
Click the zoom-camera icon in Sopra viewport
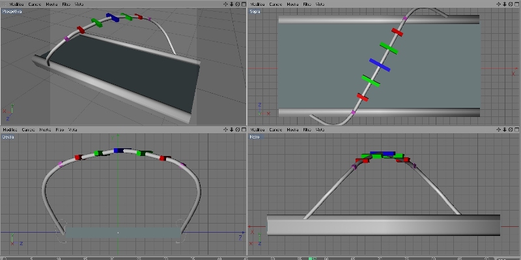coord(505,4)
